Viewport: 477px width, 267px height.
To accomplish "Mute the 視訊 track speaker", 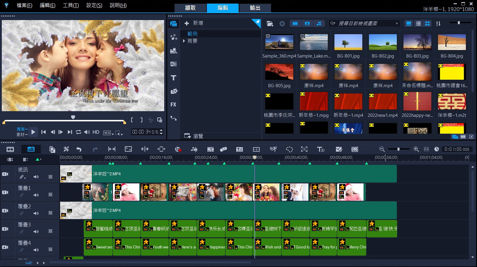I will (x=36, y=177).
